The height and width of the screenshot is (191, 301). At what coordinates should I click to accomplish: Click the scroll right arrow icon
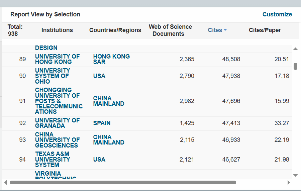tap(289, 182)
